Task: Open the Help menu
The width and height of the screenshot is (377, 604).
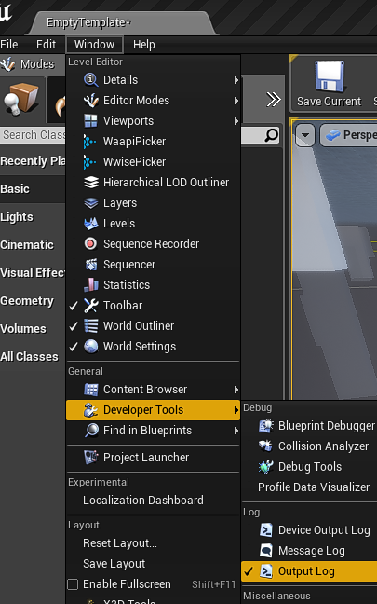Action: pyautogui.click(x=144, y=45)
